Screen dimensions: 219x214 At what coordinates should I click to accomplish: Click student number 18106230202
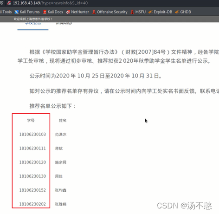(x=32, y=204)
